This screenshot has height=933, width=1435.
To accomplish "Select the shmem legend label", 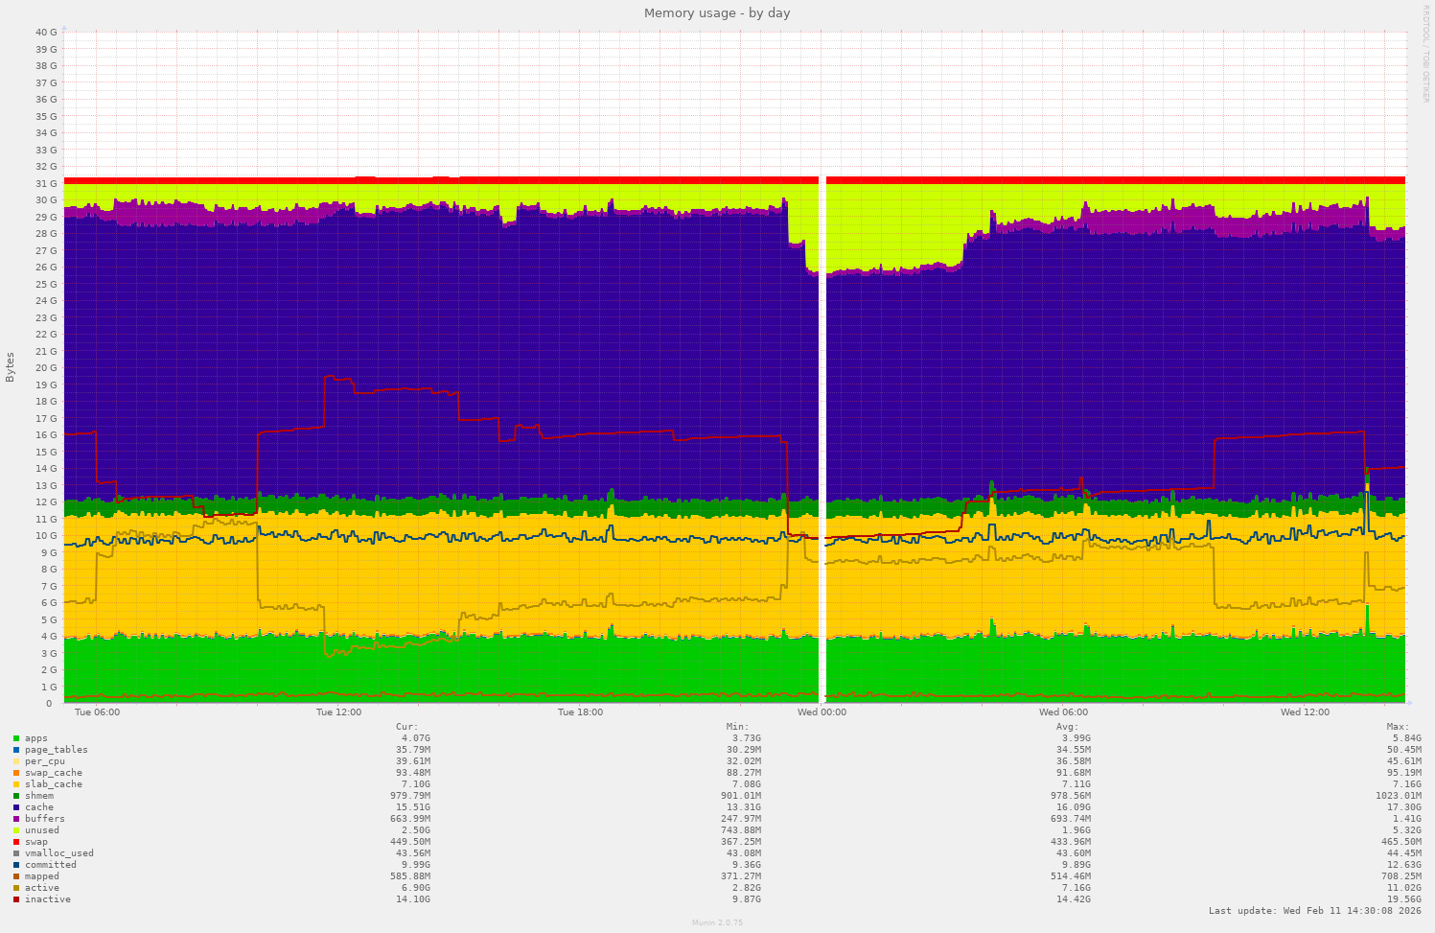I will [x=39, y=796].
